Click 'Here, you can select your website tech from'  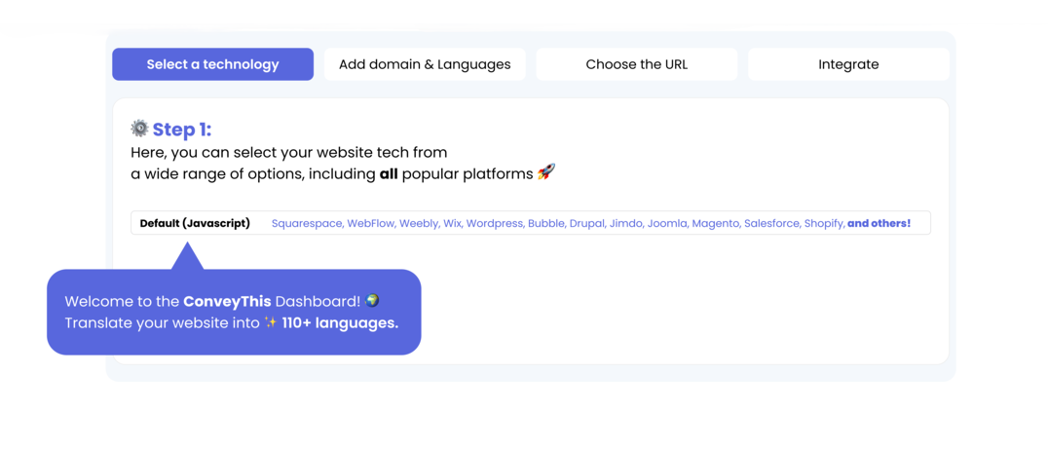288,152
